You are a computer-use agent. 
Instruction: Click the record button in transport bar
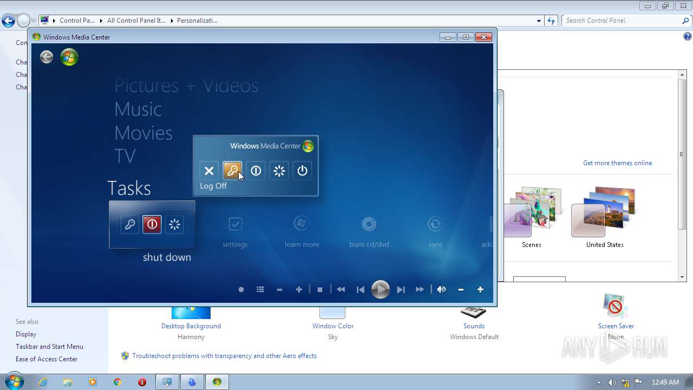[241, 290]
